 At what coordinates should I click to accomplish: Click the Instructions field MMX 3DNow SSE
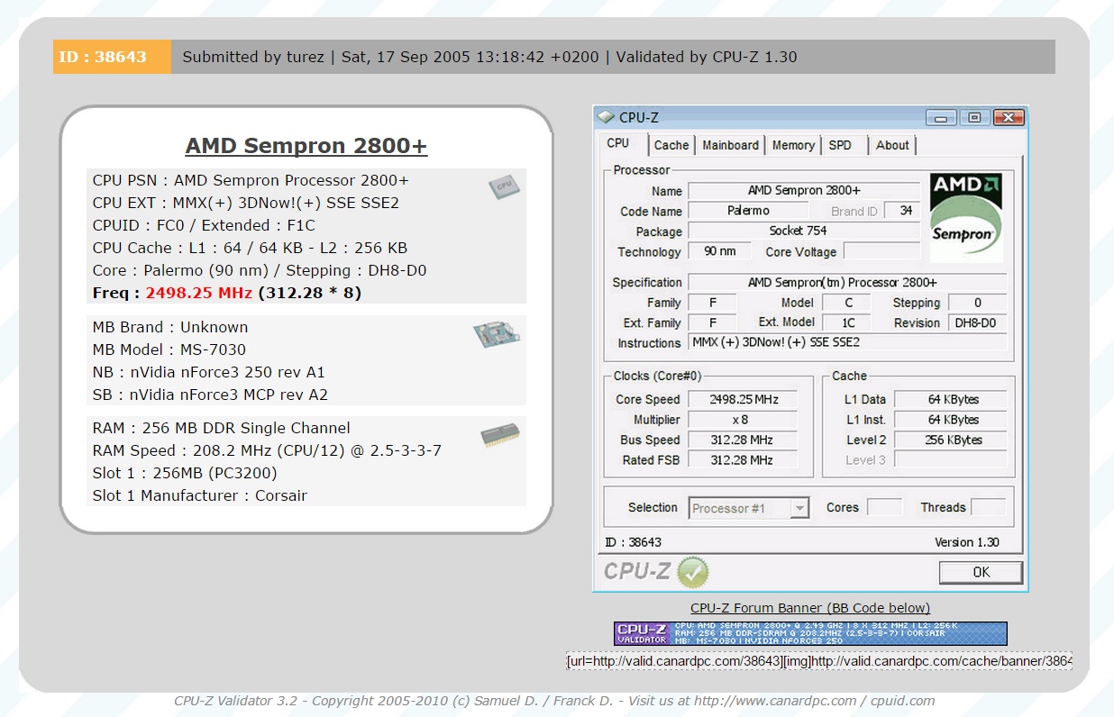847,342
